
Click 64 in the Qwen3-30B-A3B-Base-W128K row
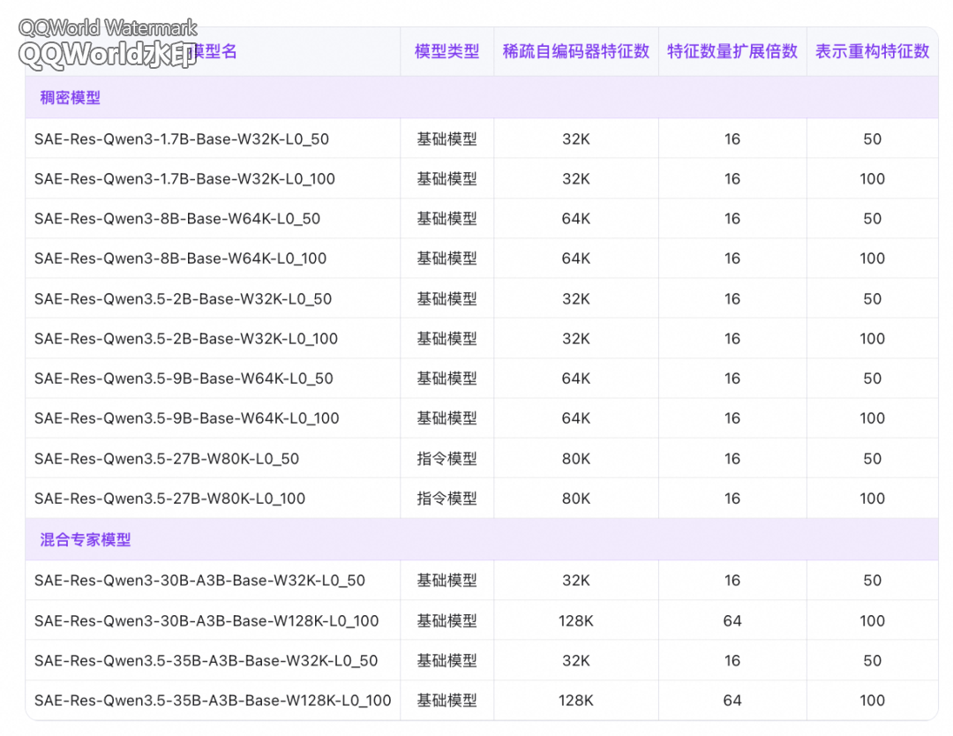click(x=732, y=620)
